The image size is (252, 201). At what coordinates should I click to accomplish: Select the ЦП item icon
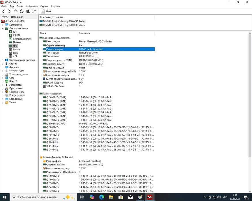[10, 32]
